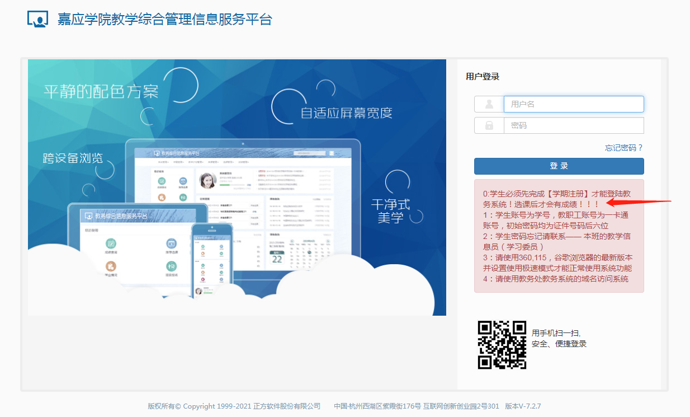Image resolution: width=690 pixels, height=417 pixels.
Task: Click inside the 用户名 username input field
Action: 573,104
